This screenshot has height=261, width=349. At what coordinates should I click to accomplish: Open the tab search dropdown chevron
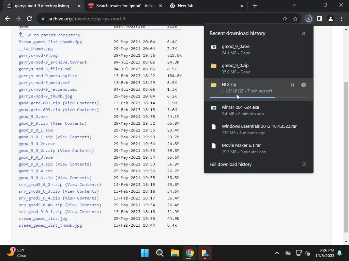(294, 5)
